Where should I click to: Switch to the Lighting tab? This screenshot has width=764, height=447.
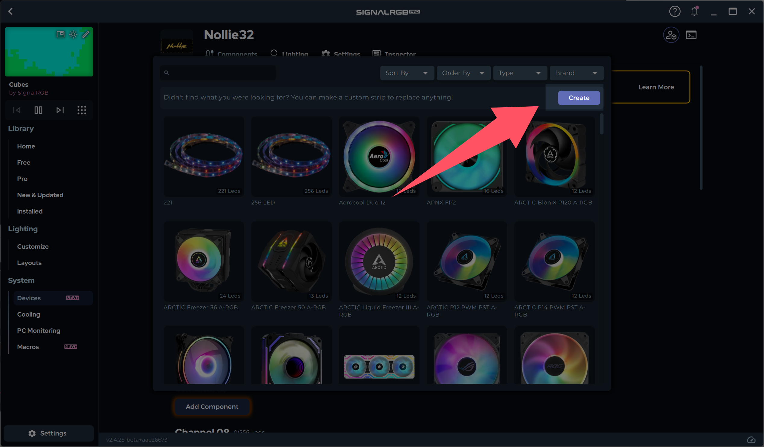click(289, 53)
